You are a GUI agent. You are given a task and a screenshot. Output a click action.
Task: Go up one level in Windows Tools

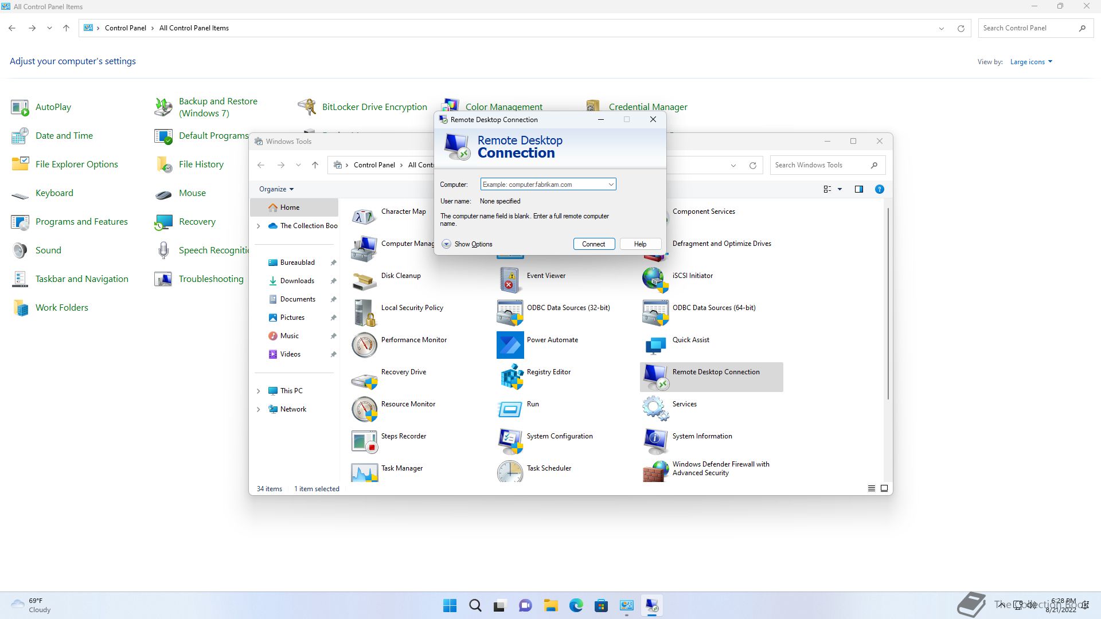pos(315,165)
